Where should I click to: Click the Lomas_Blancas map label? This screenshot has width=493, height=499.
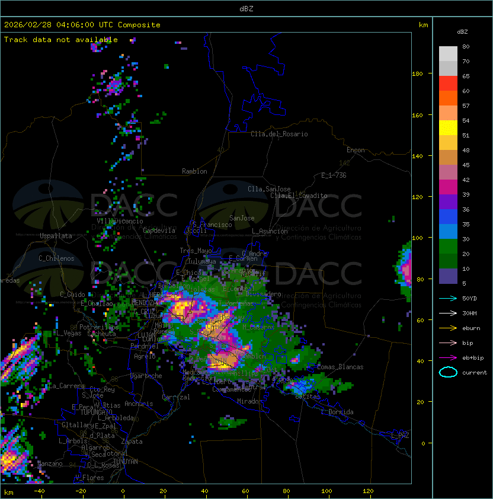point(340,367)
